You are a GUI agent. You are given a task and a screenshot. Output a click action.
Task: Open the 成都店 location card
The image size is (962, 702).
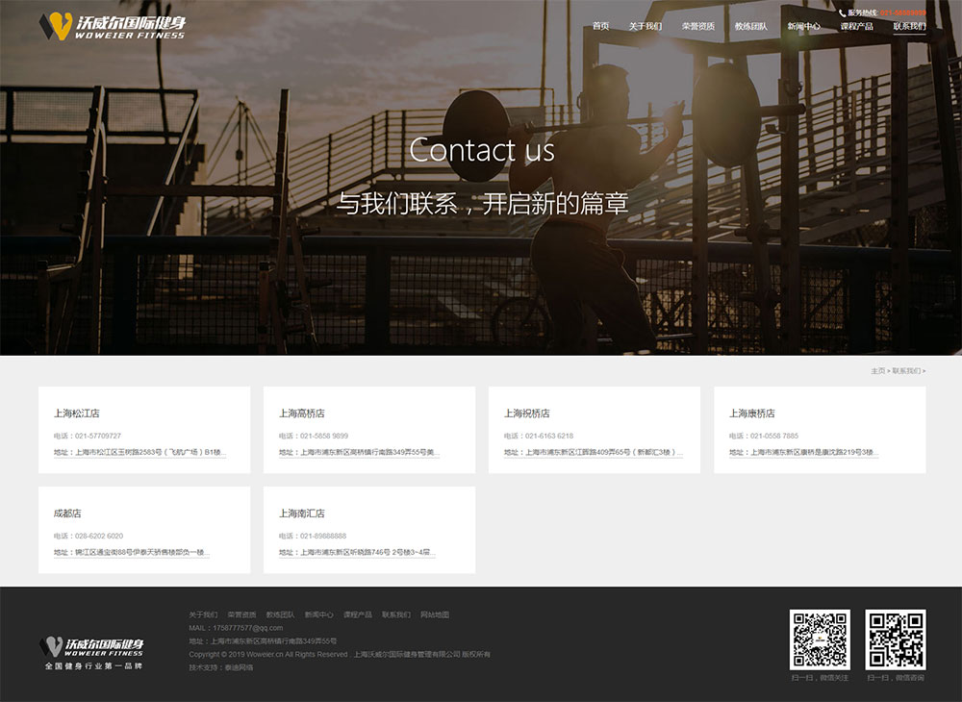click(x=144, y=530)
